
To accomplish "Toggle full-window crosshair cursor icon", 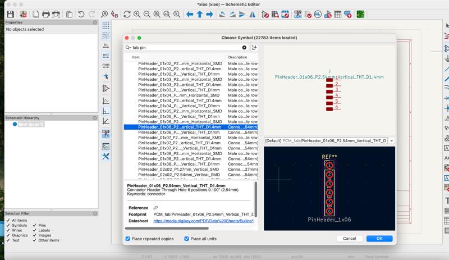I will pyautogui.click(x=106, y=76).
